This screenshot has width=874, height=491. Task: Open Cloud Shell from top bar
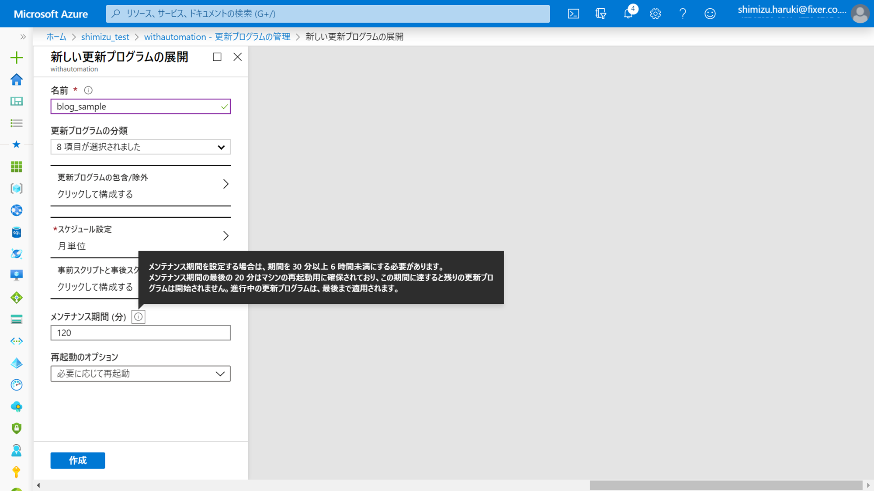coord(573,14)
